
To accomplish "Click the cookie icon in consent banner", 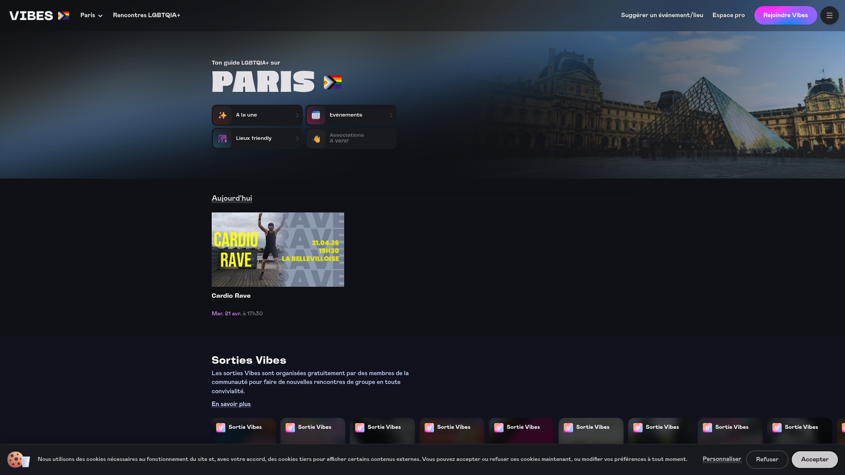I will point(18,460).
